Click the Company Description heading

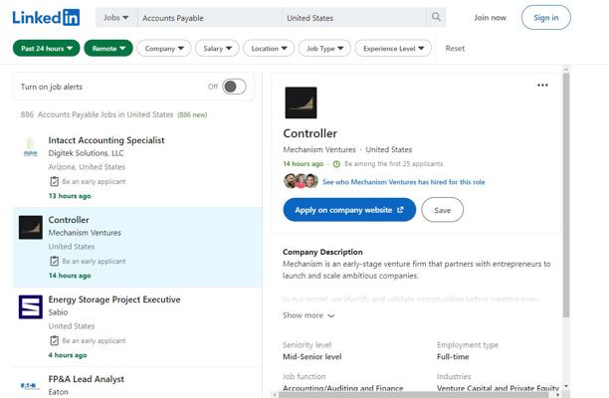pyautogui.click(x=322, y=252)
